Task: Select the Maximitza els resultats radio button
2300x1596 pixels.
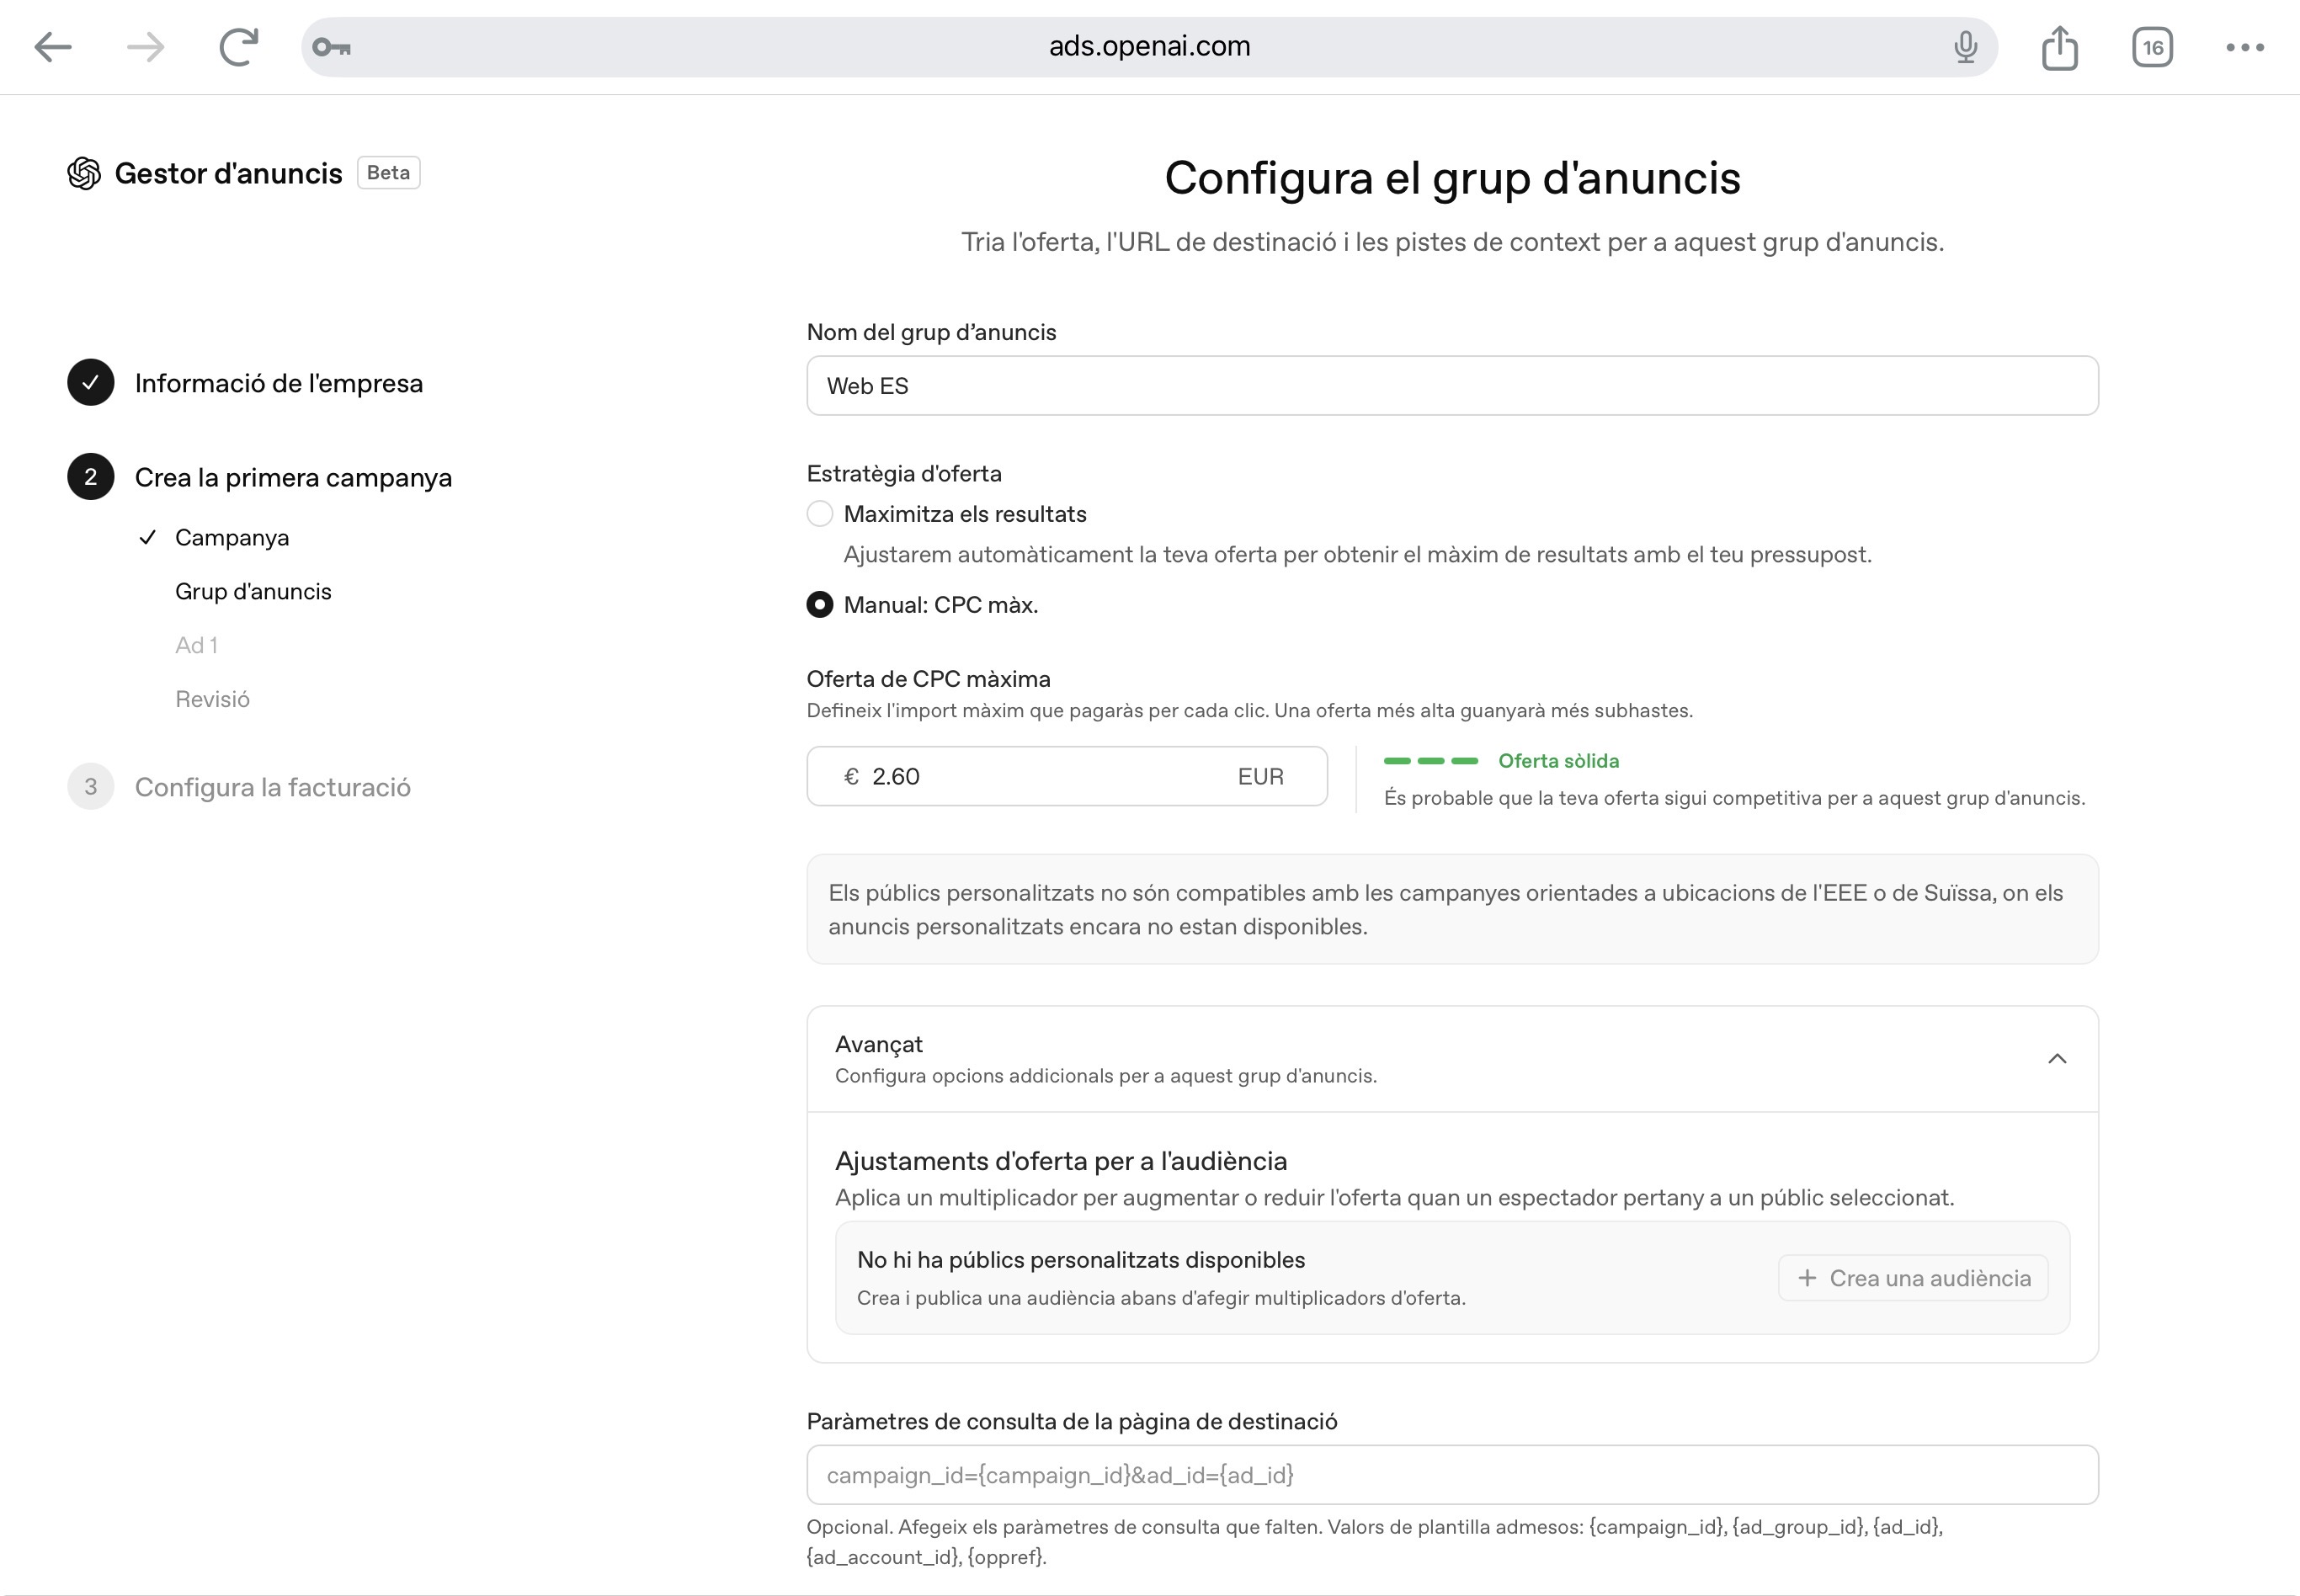Action: (x=820, y=514)
